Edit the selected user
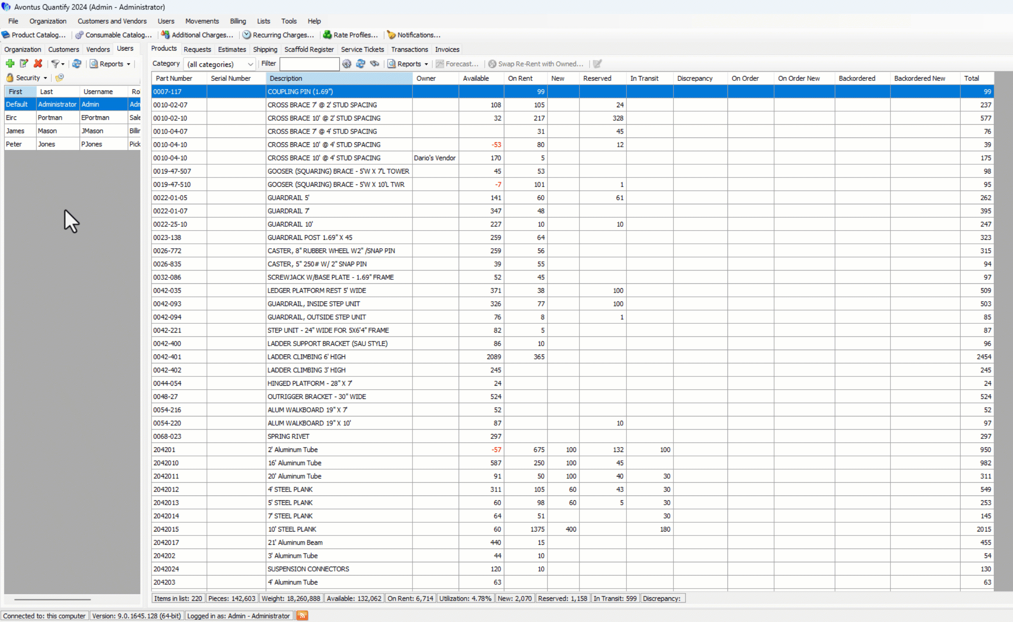This screenshot has height=622, width=1013. (24, 64)
